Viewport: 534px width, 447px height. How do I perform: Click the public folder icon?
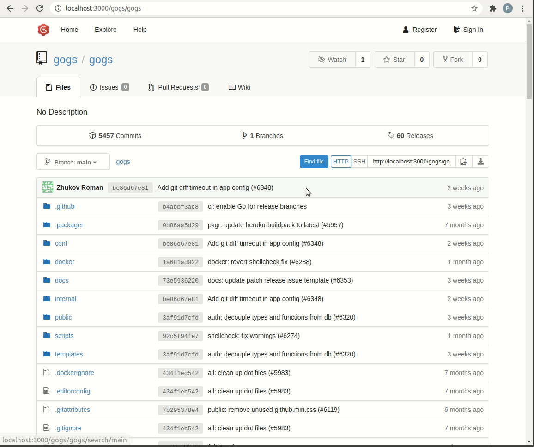pyautogui.click(x=47, y=317)
